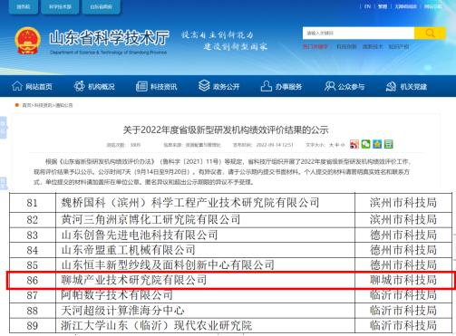This screenshot has width=456, height=336.
Task: Share article via Weibo icon
Action: 354,144
